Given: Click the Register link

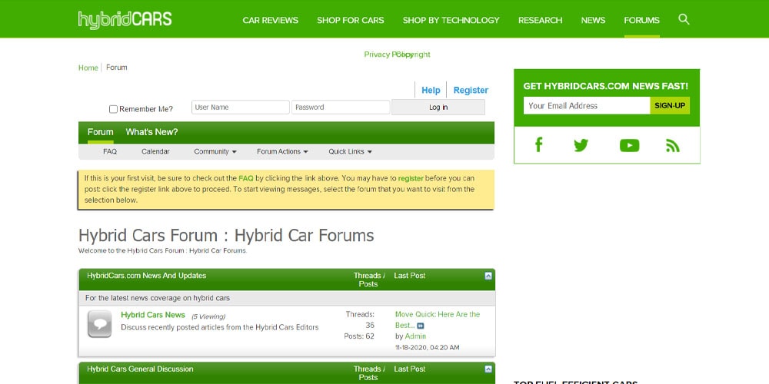Looking at the screenshot, I should (x=471, y=90).
